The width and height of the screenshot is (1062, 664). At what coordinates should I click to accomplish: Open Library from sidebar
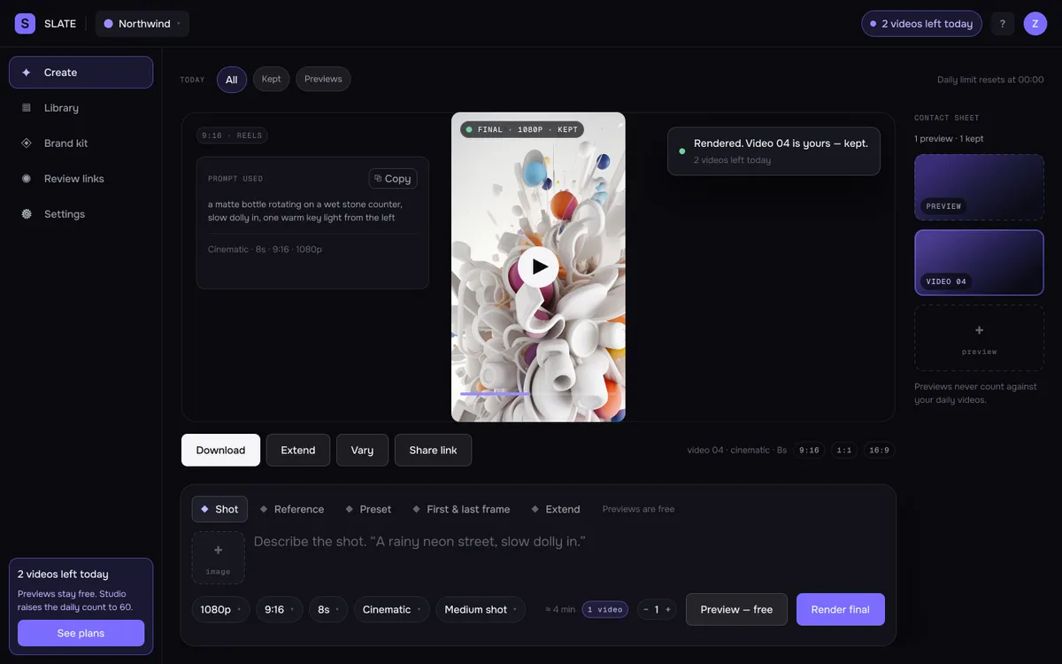pos(81,108)
